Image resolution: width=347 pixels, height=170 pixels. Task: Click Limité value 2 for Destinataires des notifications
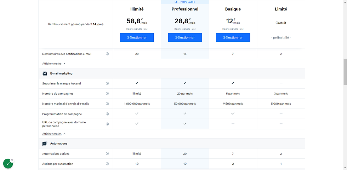[281, 54]
